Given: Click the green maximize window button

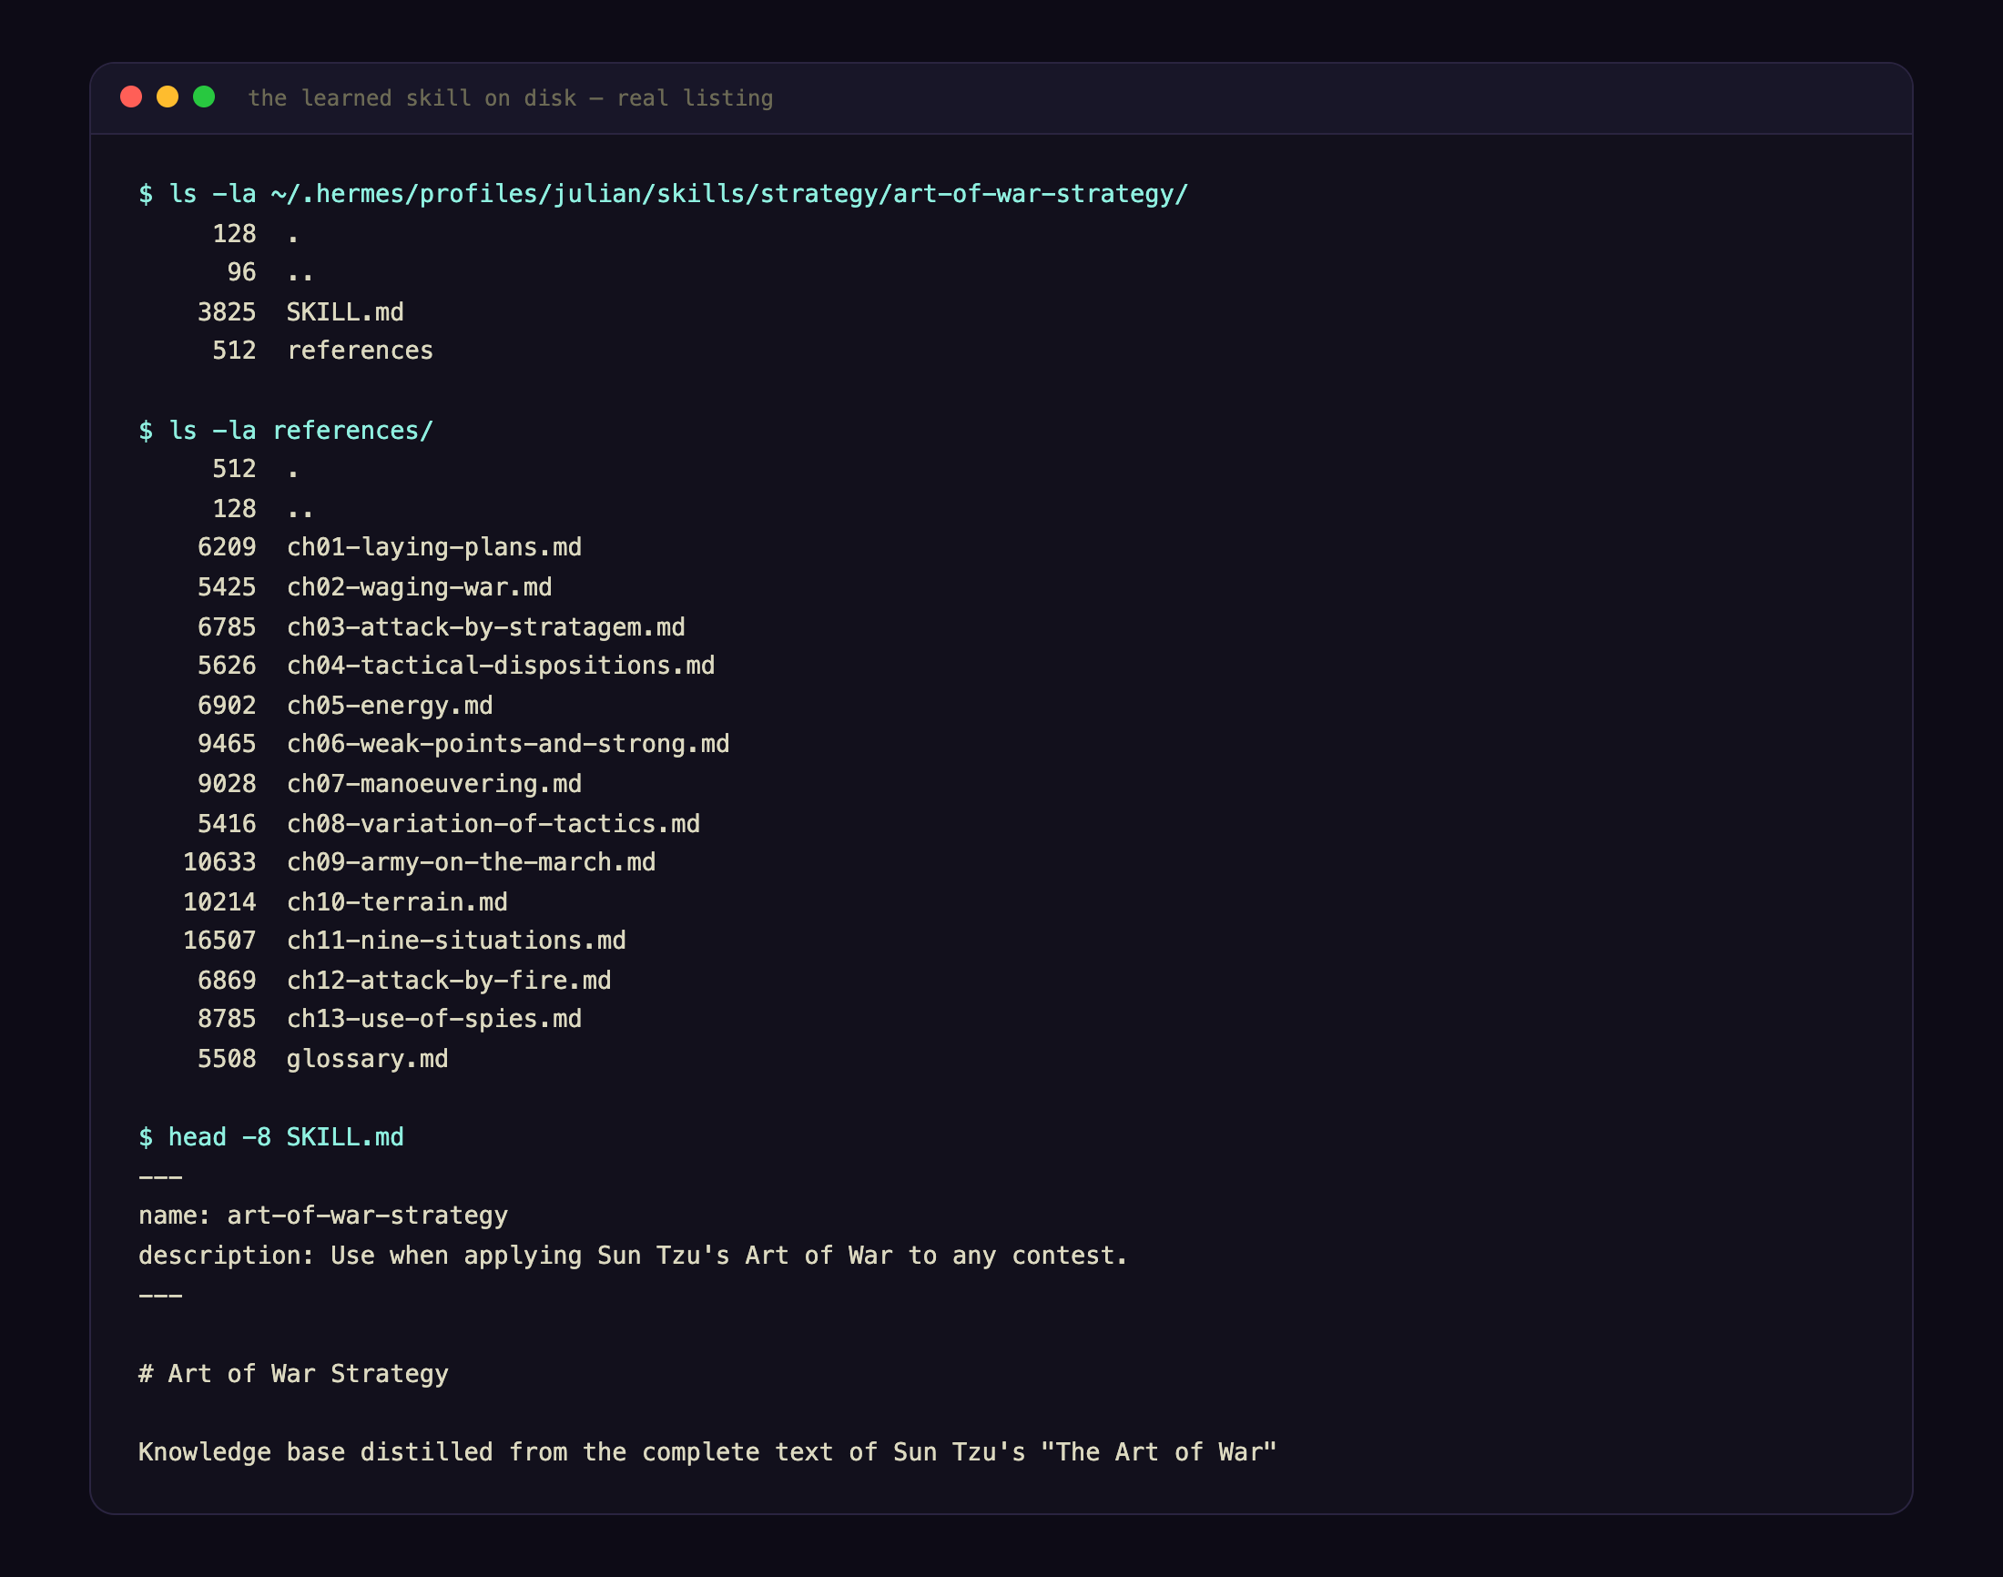Looking at the screenshot, I should coord(204,97).
